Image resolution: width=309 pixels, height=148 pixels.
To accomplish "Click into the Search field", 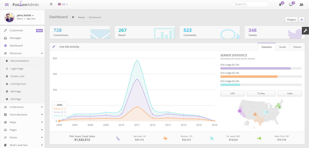I will (250, 4).
